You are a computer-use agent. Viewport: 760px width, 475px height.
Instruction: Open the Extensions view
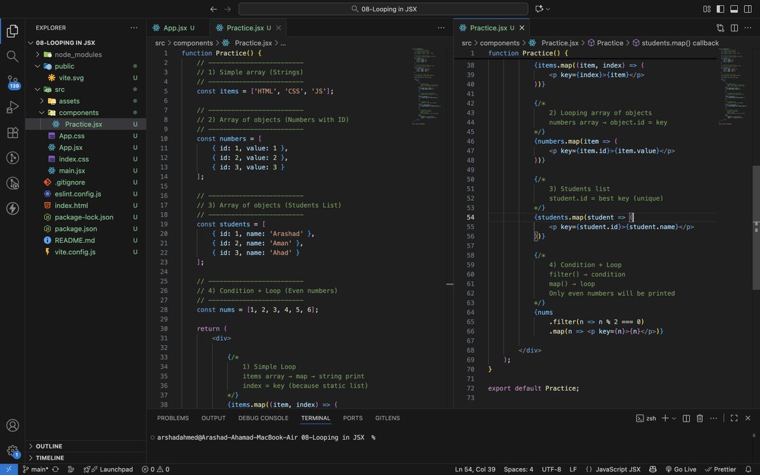pyautogui.click(x=13, y=133)
